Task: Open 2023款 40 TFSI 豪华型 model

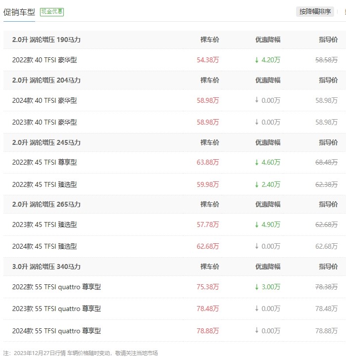Action: click(44, 122)
